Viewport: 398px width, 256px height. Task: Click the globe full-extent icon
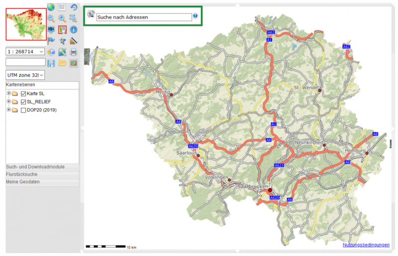click(x=51, y=7)
